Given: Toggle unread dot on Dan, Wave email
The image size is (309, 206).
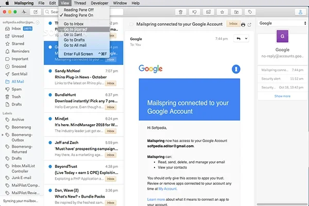Looking at the screenshot, I should [x=50, y=190].
